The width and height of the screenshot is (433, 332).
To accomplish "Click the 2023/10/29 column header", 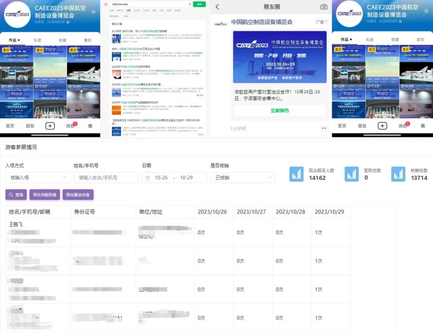I will [x=330, y=212].
